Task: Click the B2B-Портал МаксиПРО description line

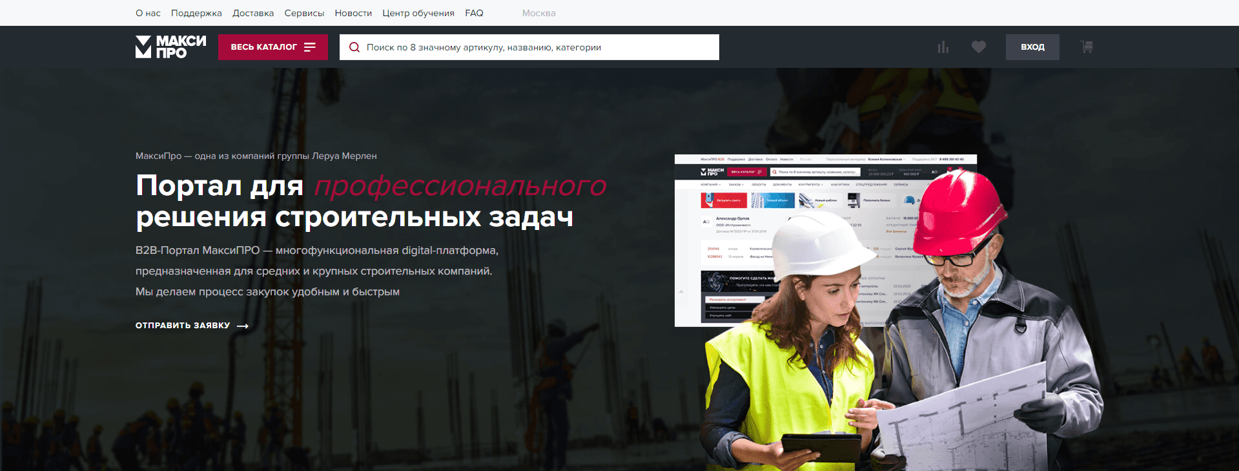Action: [317, 250]
